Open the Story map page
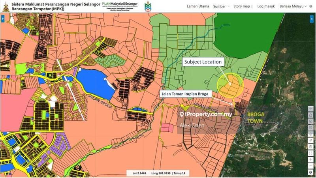The height and width of the screenshot is (178, 316). point(242,6)
